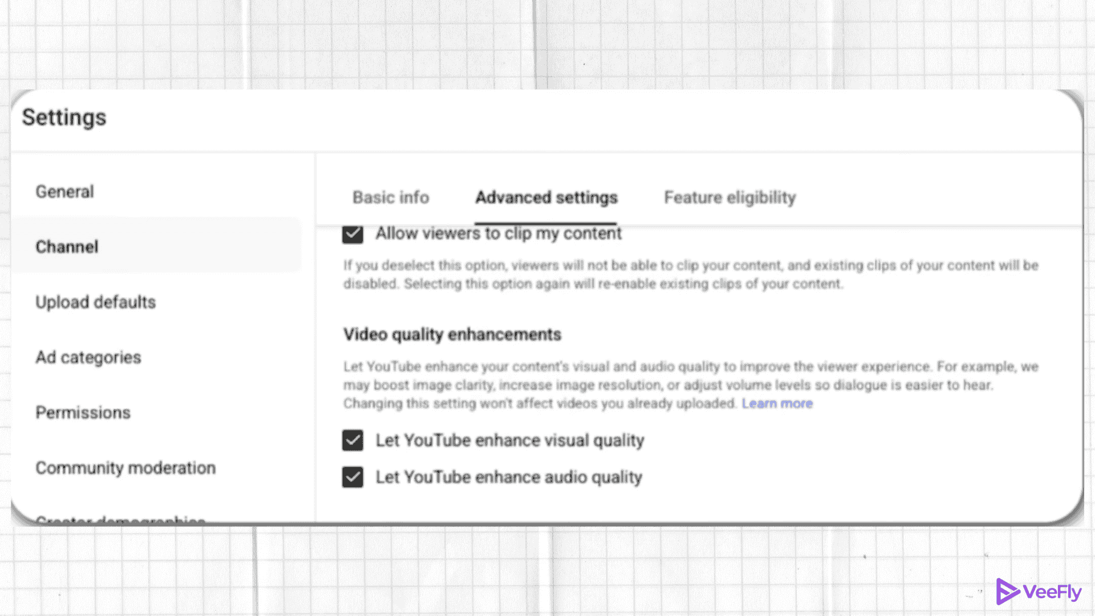
Task: Select Channel in the settings sidebar
Action: point(67,246)
